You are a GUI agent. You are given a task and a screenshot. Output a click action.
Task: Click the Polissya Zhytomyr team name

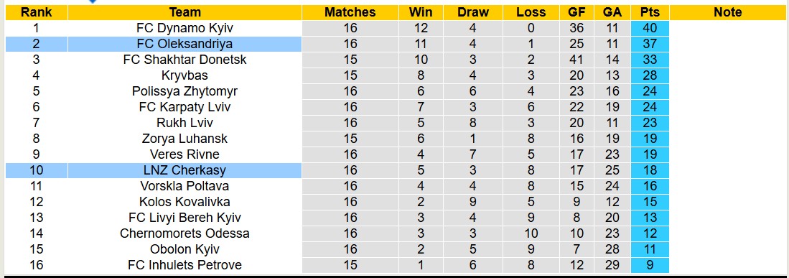pyautogui.click(x=185, y=91)
